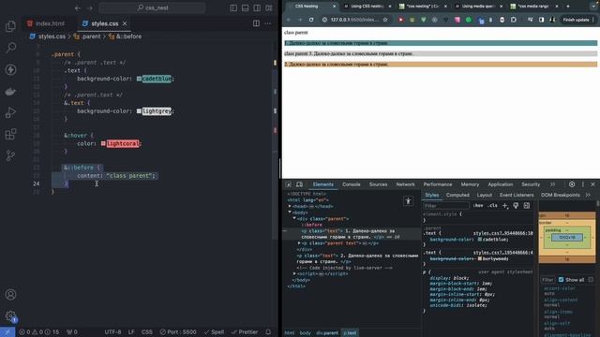Toggle the Show all computed properties checkbox
The width and height of the screenshot is (600, 337).
(x=561, y=280)
